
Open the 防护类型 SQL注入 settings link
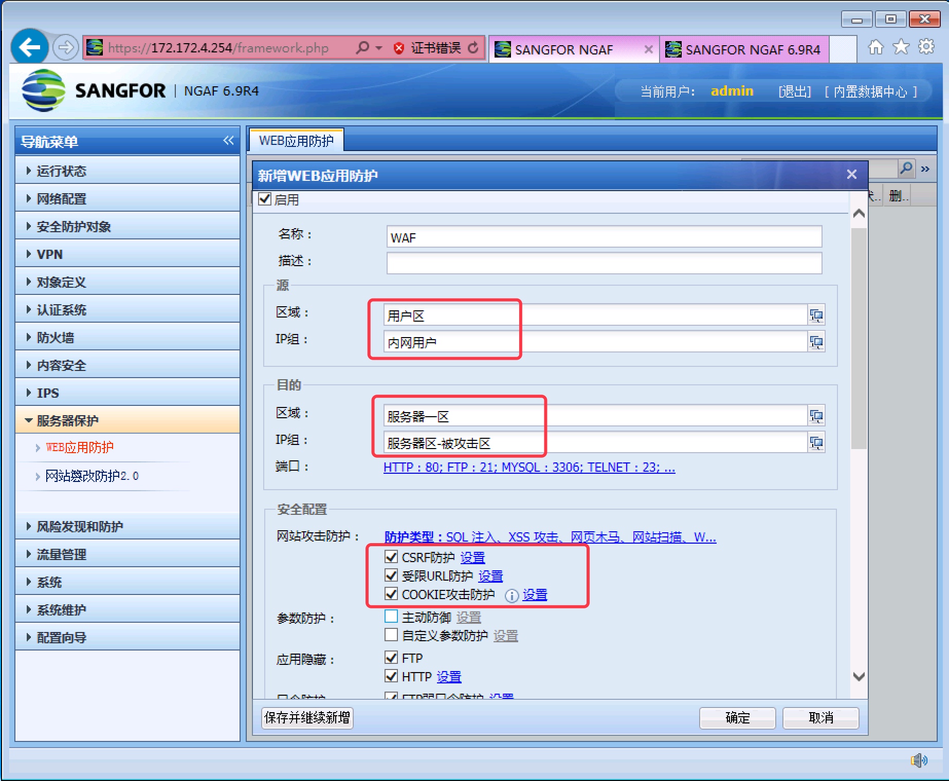pyautogui.click(x=550, y=537)
